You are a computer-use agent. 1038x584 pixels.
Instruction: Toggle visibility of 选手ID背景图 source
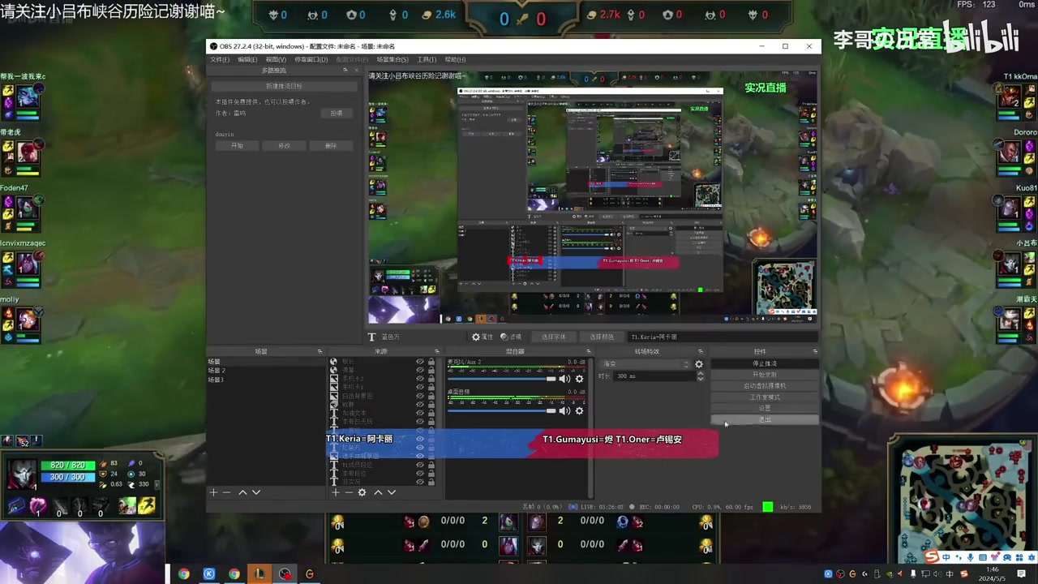pyautogui.click(x=420, y=456)
